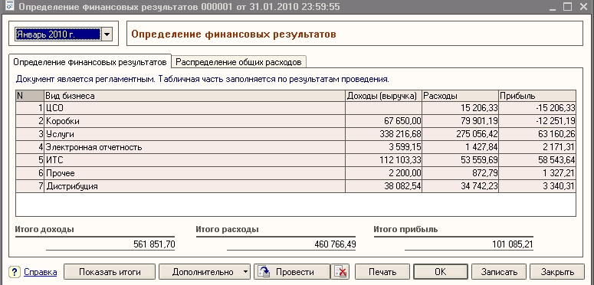594x285 pixels.
Task: Click the Печать button
Action: click(x=382, y=272)
